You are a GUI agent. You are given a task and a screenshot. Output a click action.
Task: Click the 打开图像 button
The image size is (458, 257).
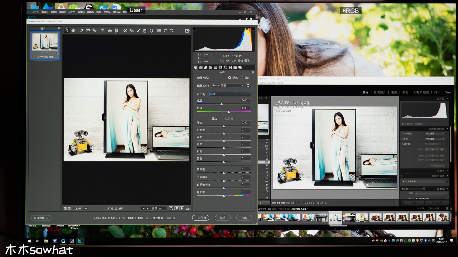[x=201, y=218]
